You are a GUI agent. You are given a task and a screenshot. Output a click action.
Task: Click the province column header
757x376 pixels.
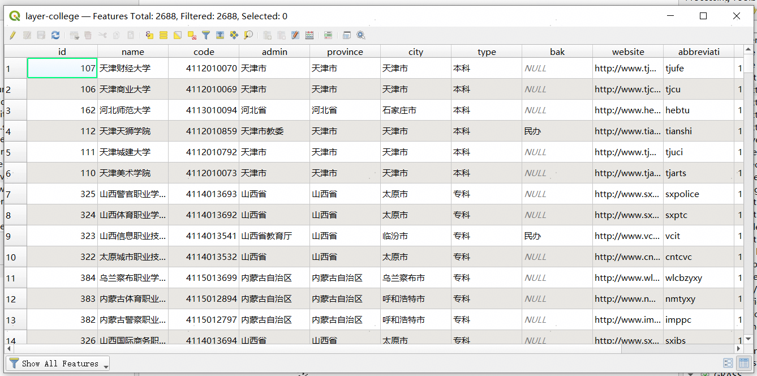click(x=345, y=52)
